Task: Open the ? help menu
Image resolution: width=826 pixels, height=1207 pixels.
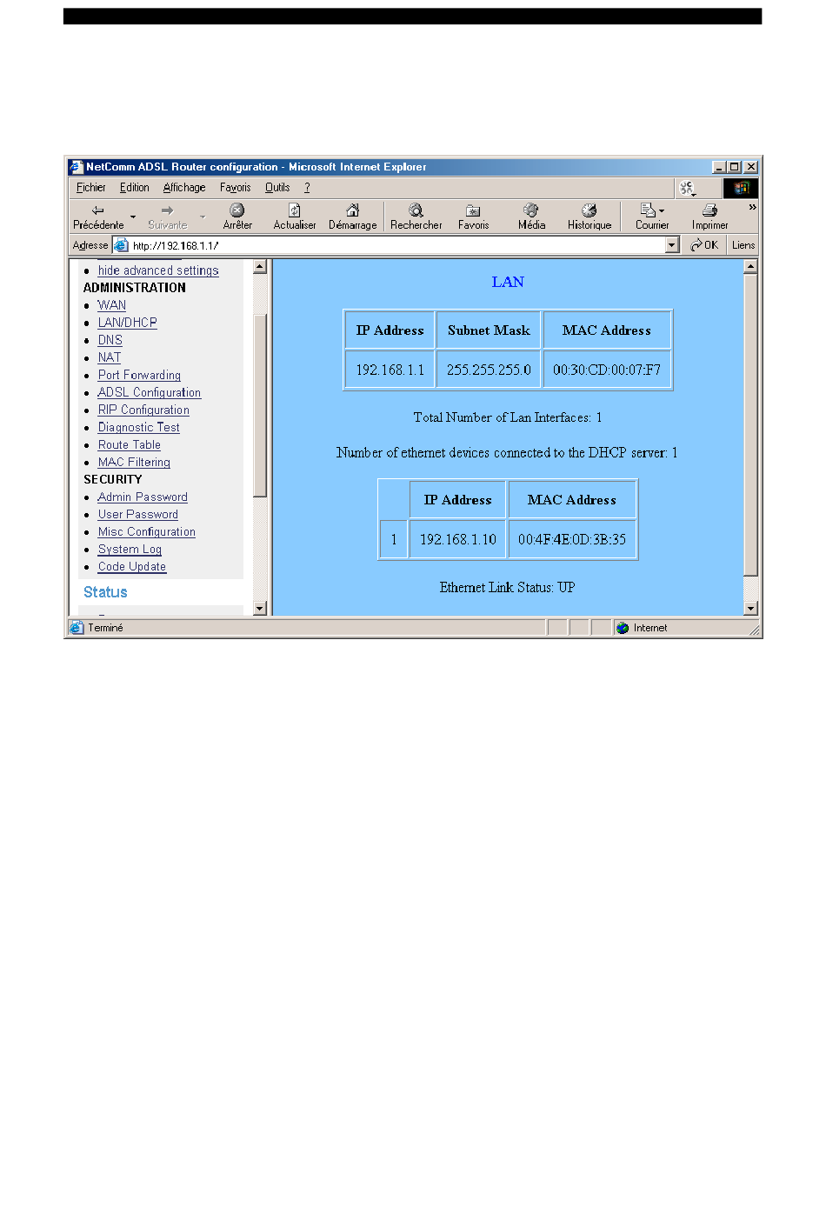Action: tap(307, 188)
